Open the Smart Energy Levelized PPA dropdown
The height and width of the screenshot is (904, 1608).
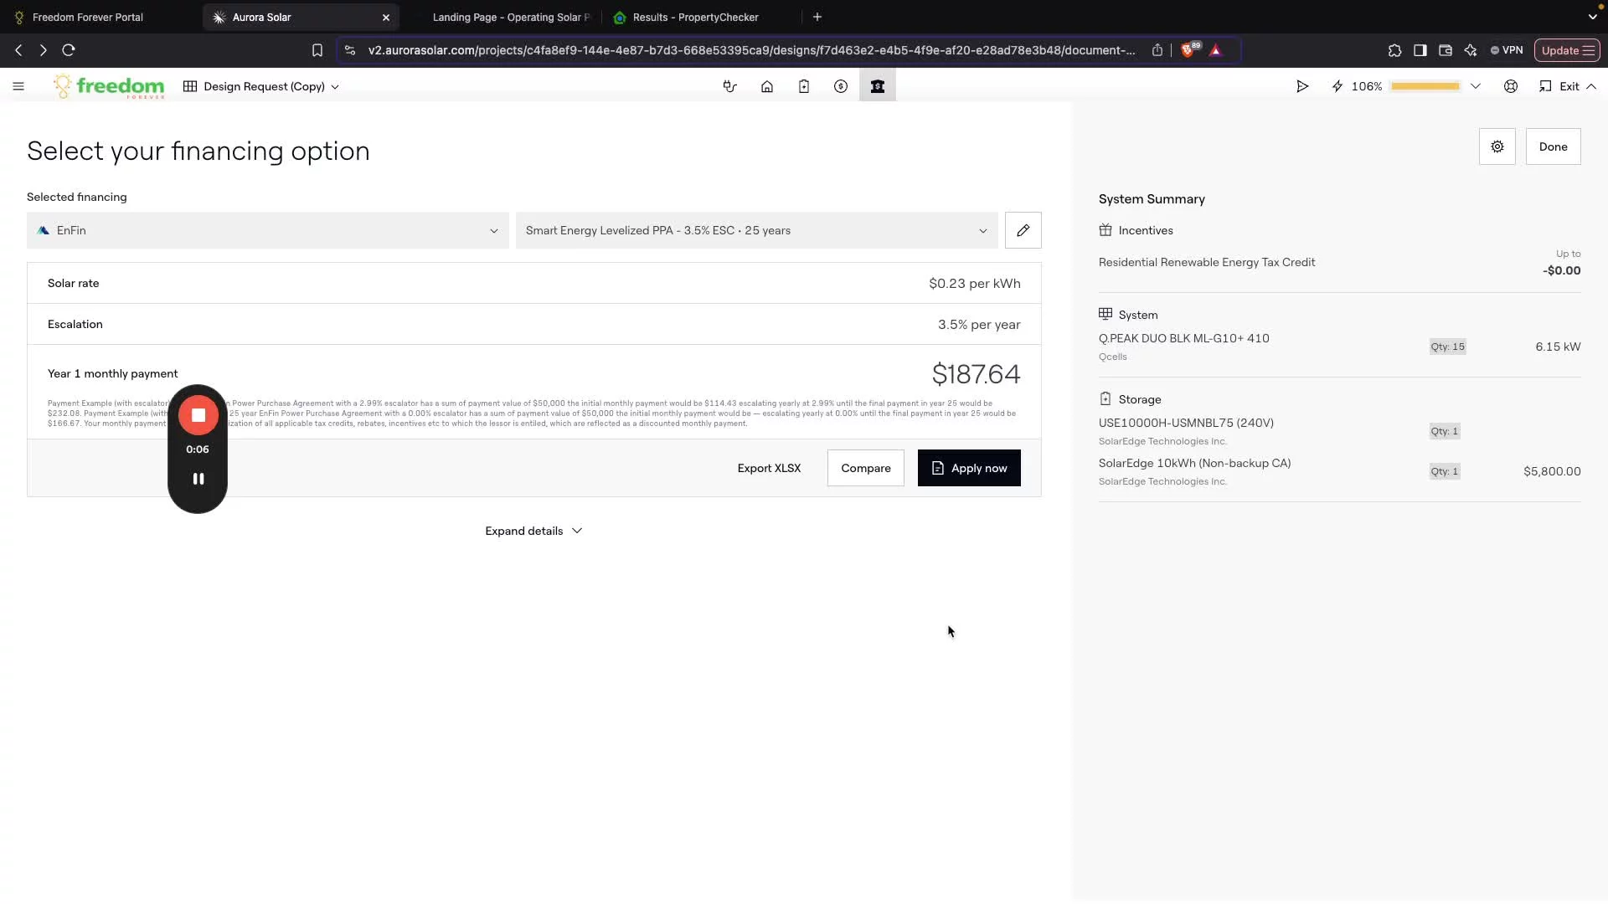coord(757,230)
